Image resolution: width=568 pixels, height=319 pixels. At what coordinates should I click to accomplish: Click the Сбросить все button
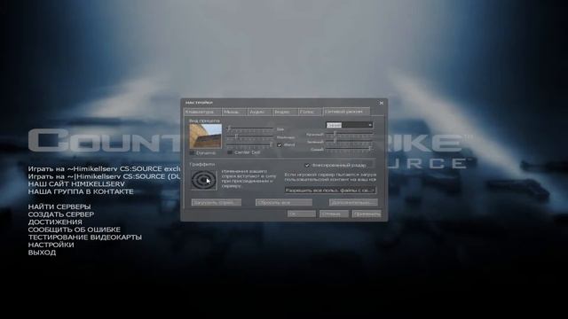[284, 203]
